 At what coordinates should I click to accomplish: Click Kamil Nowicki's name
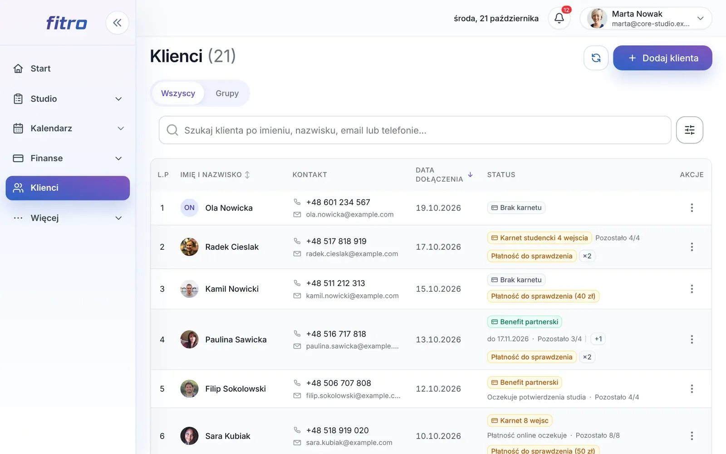(x=232, y=289)
